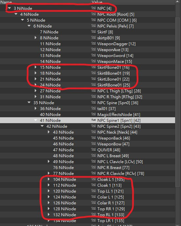Click the Txt icon beside SkirtRBone01 [25]
This screenshot has height=226, width=181.
pyautogui.click(x=93, y=85)
